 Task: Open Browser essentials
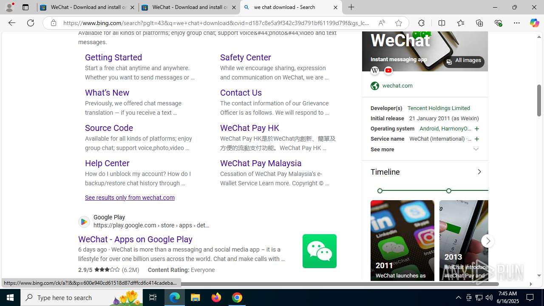498,23
